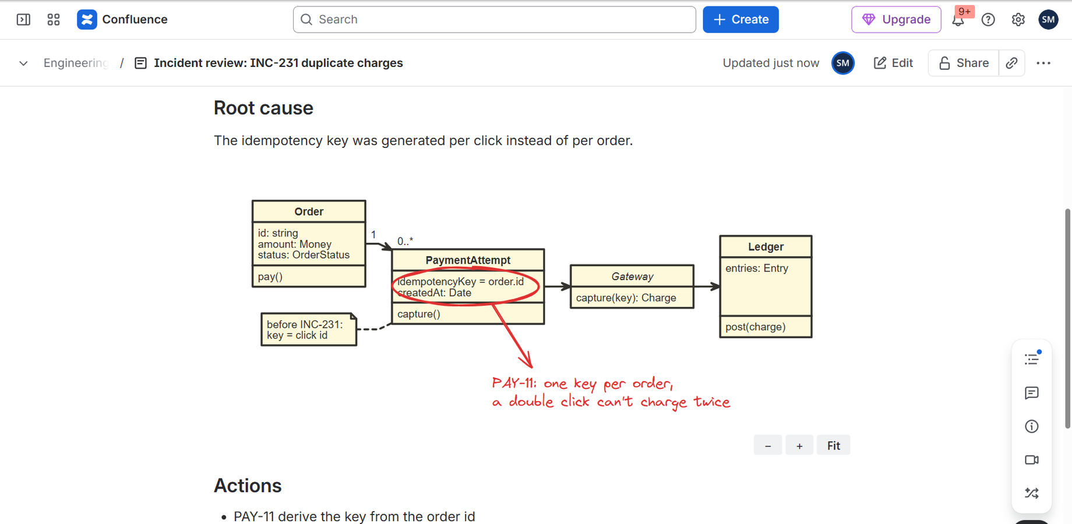This screenshot has width=1072, height=524.
Task: Click the page vertical scrollbar
Action: point(1067,318)
